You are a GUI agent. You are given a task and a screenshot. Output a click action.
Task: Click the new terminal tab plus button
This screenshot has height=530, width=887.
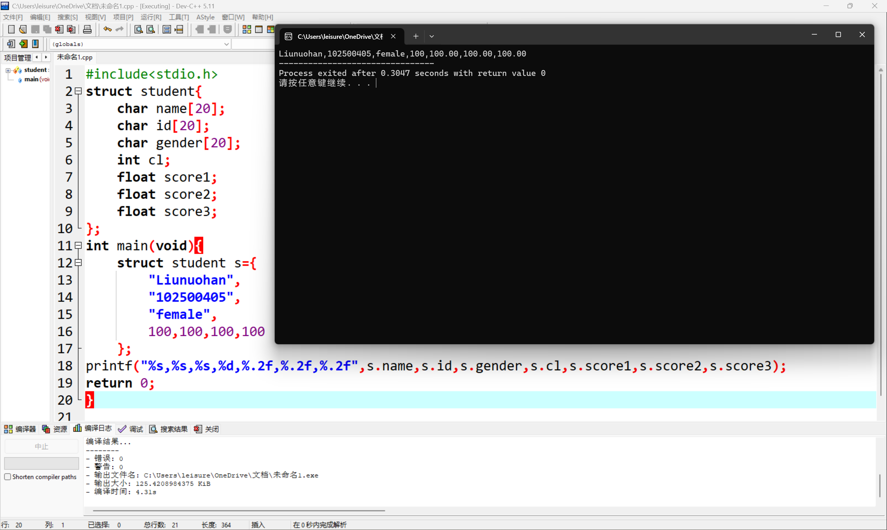pyautogui.click(x=415, y=36)
